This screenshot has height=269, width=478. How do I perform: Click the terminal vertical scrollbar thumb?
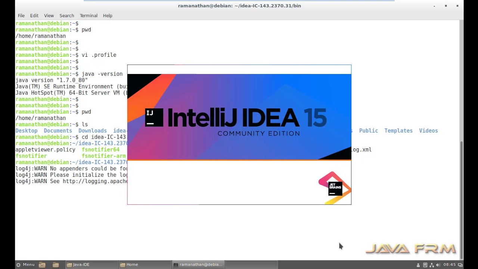[461, 199]
